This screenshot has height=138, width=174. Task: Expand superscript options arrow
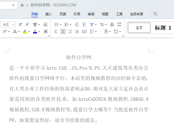coord(9,32)
